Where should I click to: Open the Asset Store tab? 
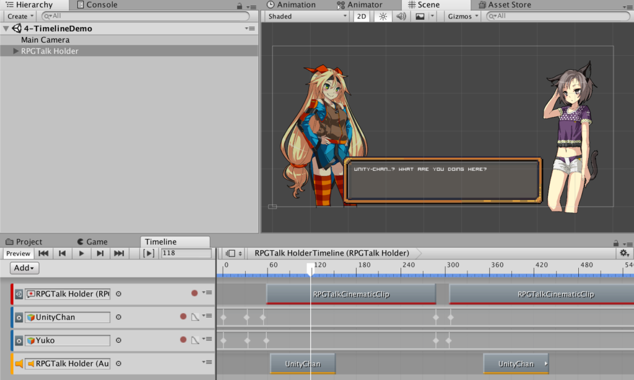[x=505, y=5]
